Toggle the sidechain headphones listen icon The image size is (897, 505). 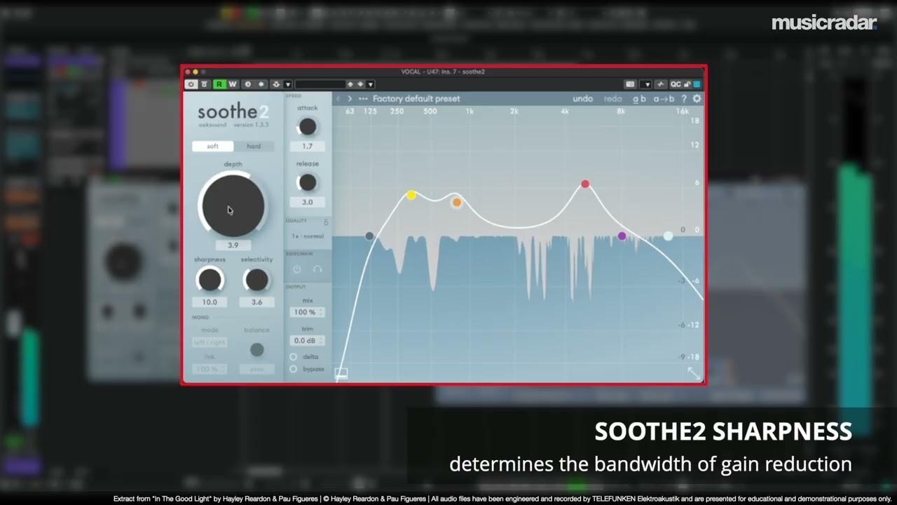click(x=317, y=269)
